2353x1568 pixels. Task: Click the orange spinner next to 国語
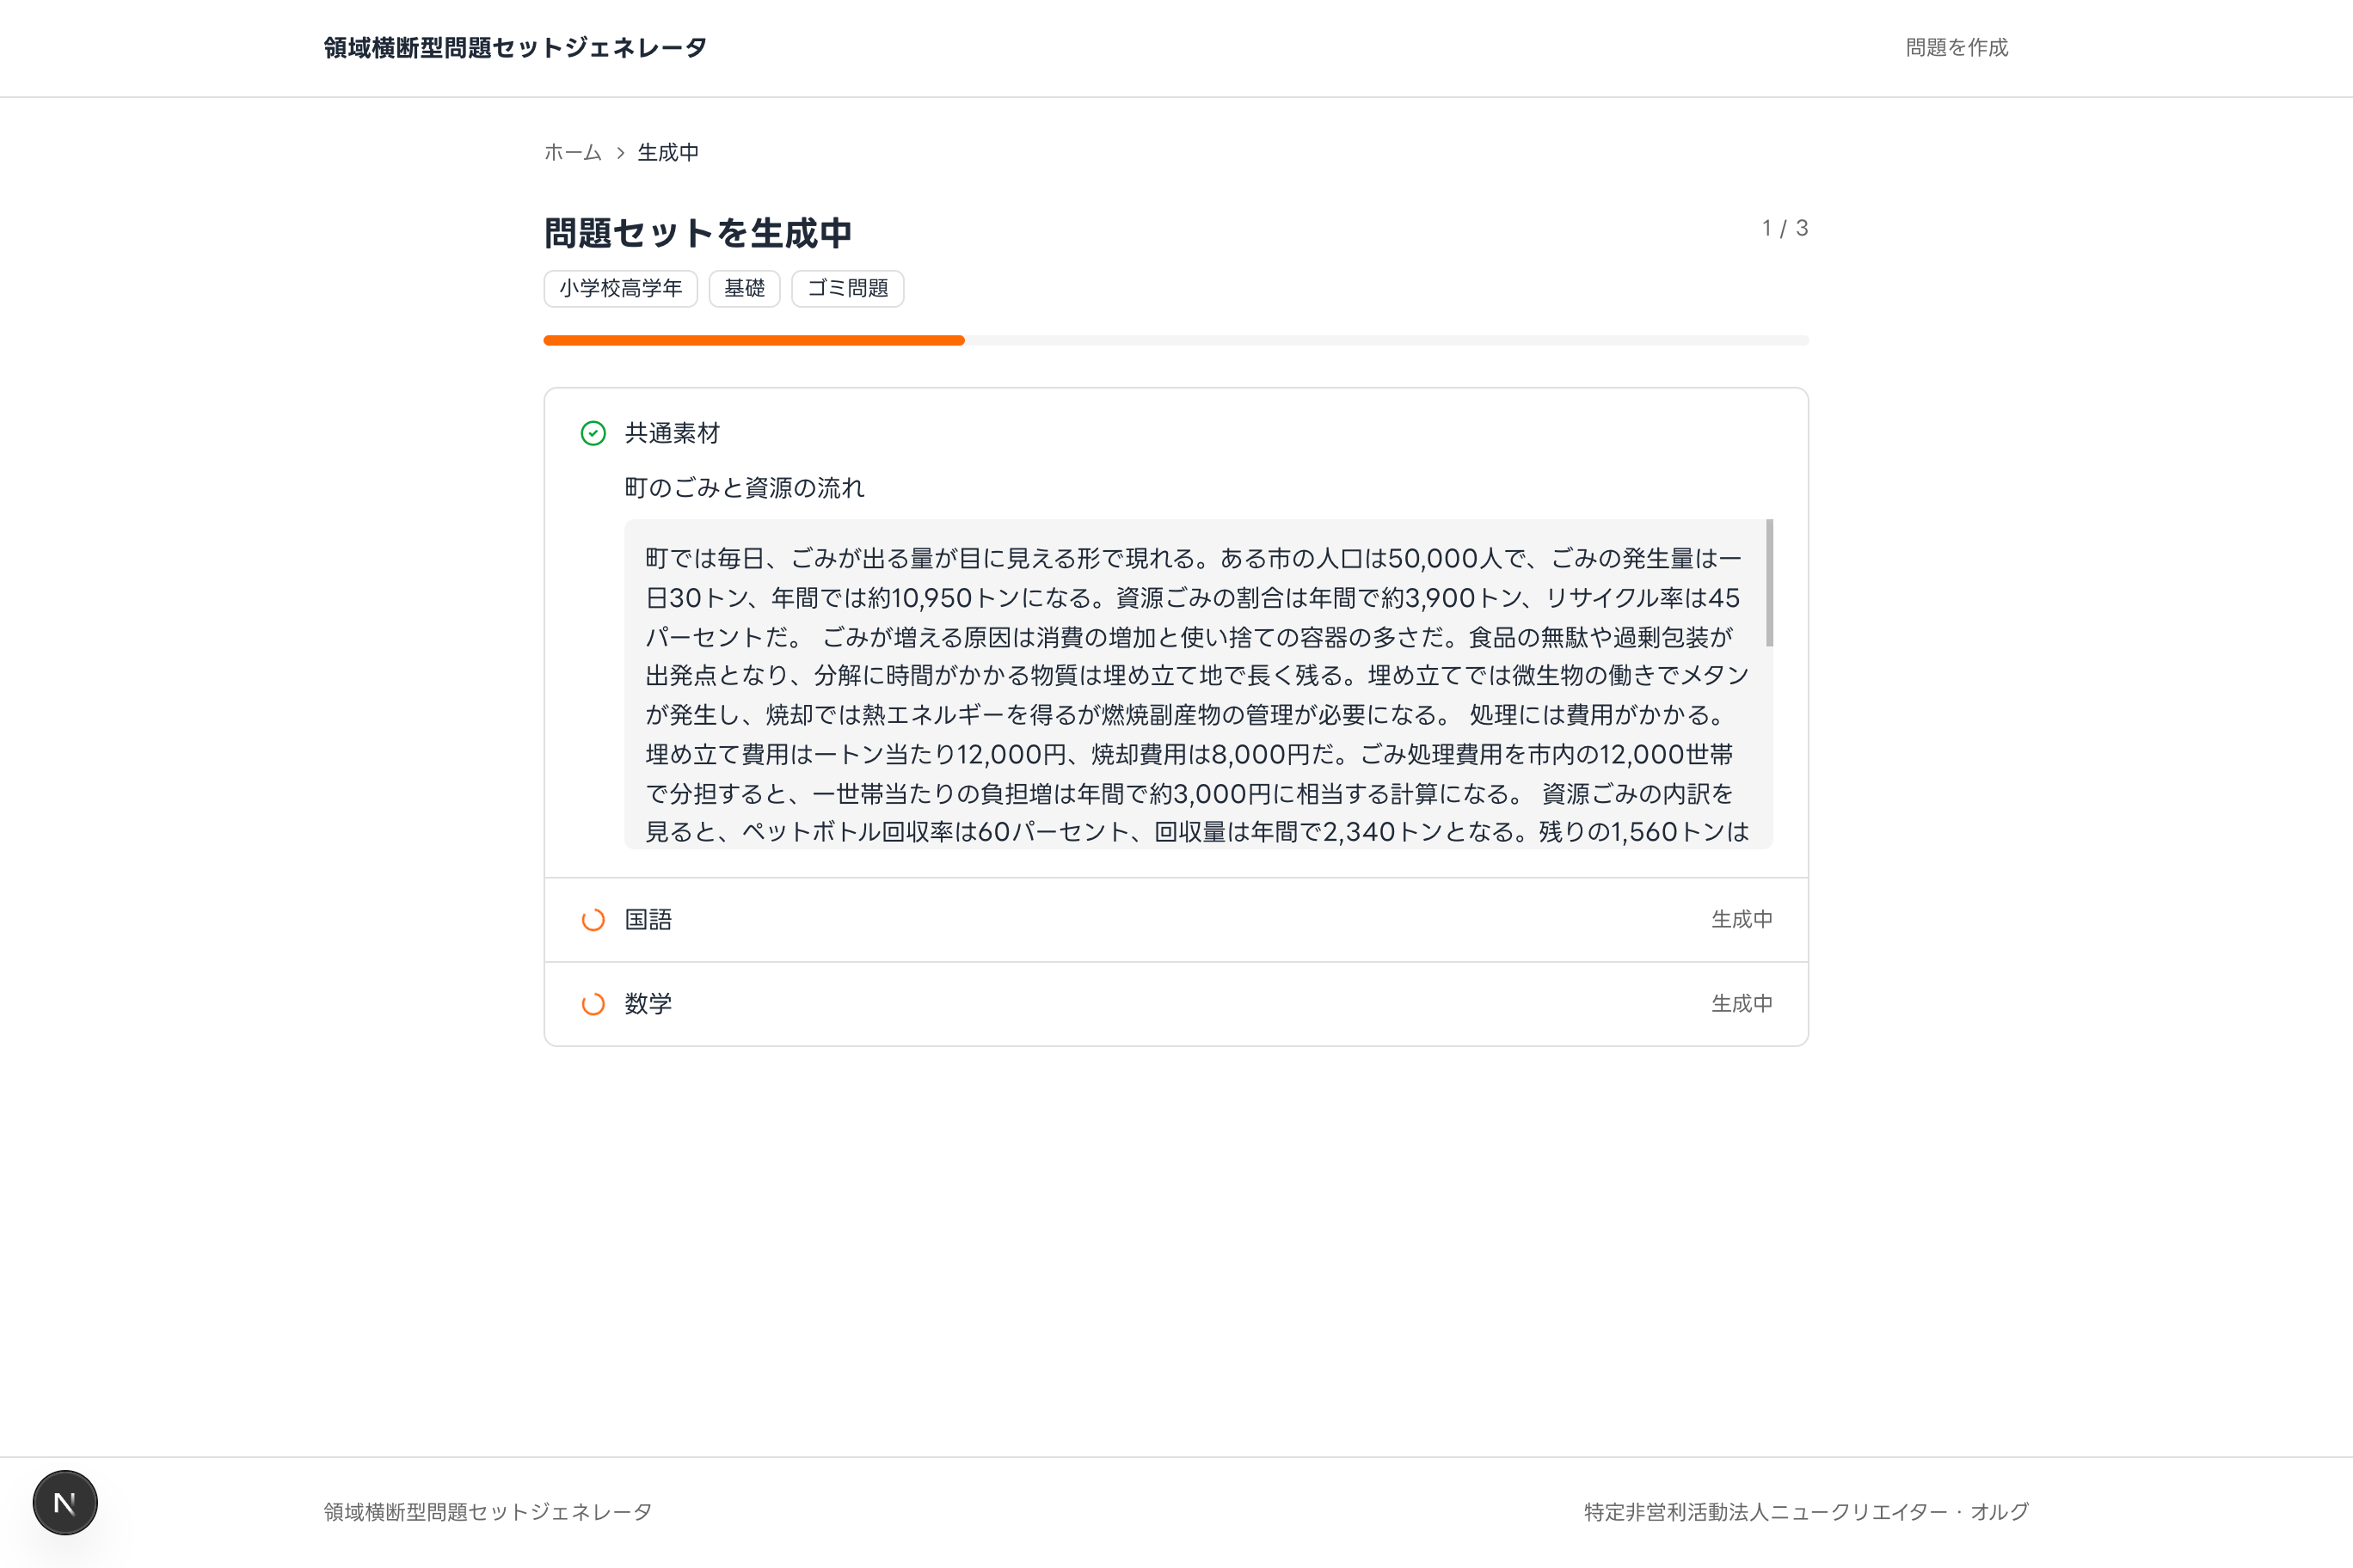593,919
